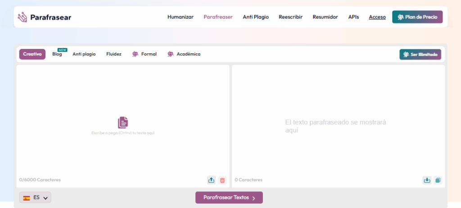The image size is (461, 208).
Task: Switch to Creativo mode
Action: 32,54
